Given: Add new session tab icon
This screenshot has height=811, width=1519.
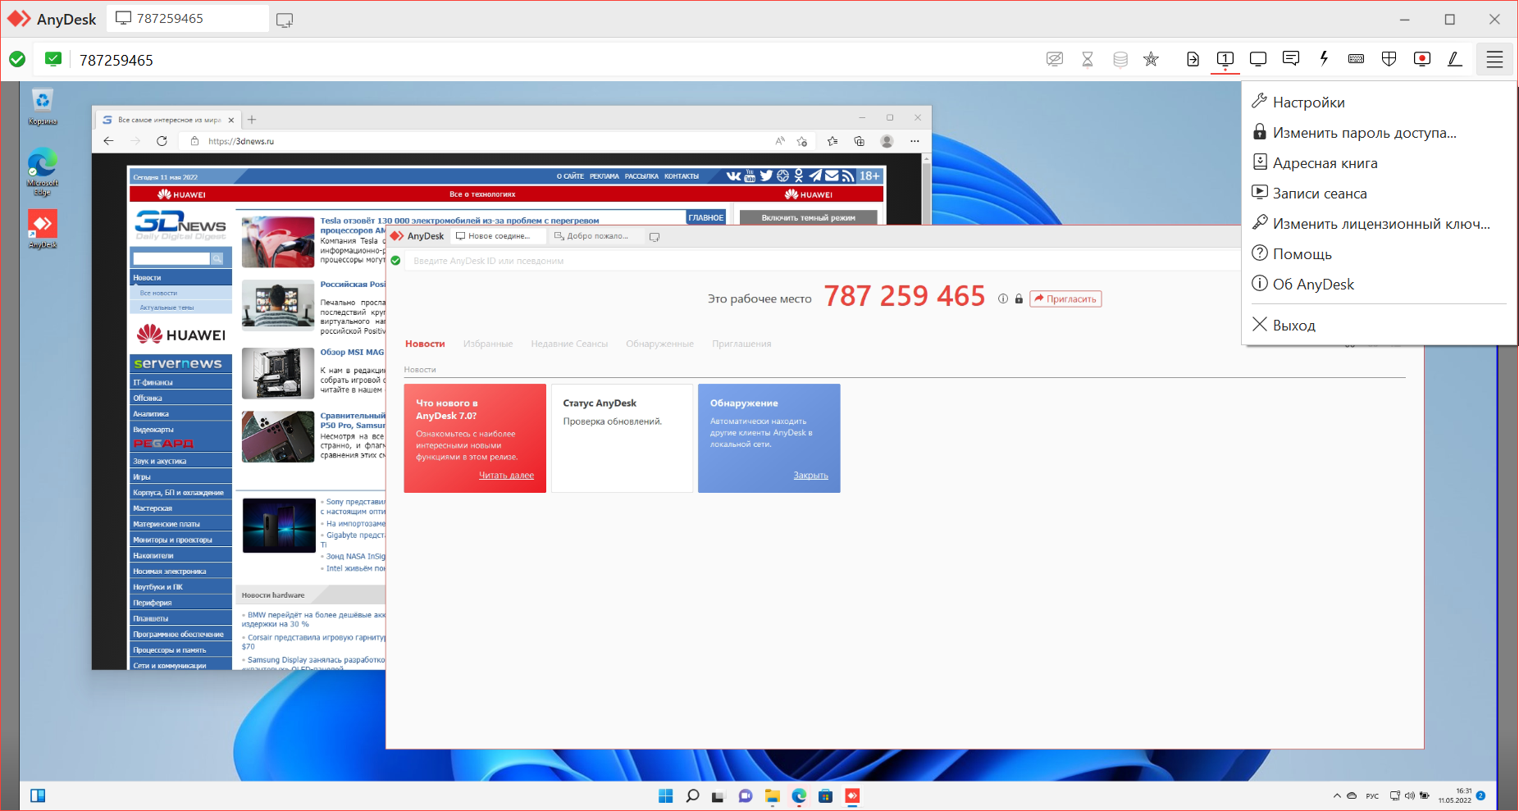Looking at the screenshot, I should (285, 20).
